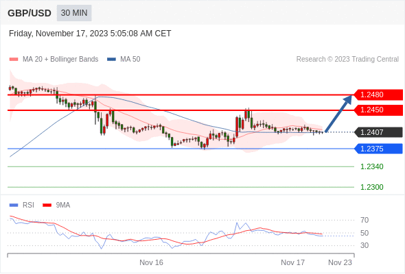
Task: Click the Nov 16 date axis label
Action: (151, 262)
